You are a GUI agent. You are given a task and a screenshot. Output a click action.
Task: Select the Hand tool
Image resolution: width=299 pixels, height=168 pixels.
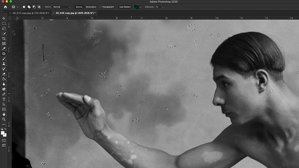(x=4, y=114)
